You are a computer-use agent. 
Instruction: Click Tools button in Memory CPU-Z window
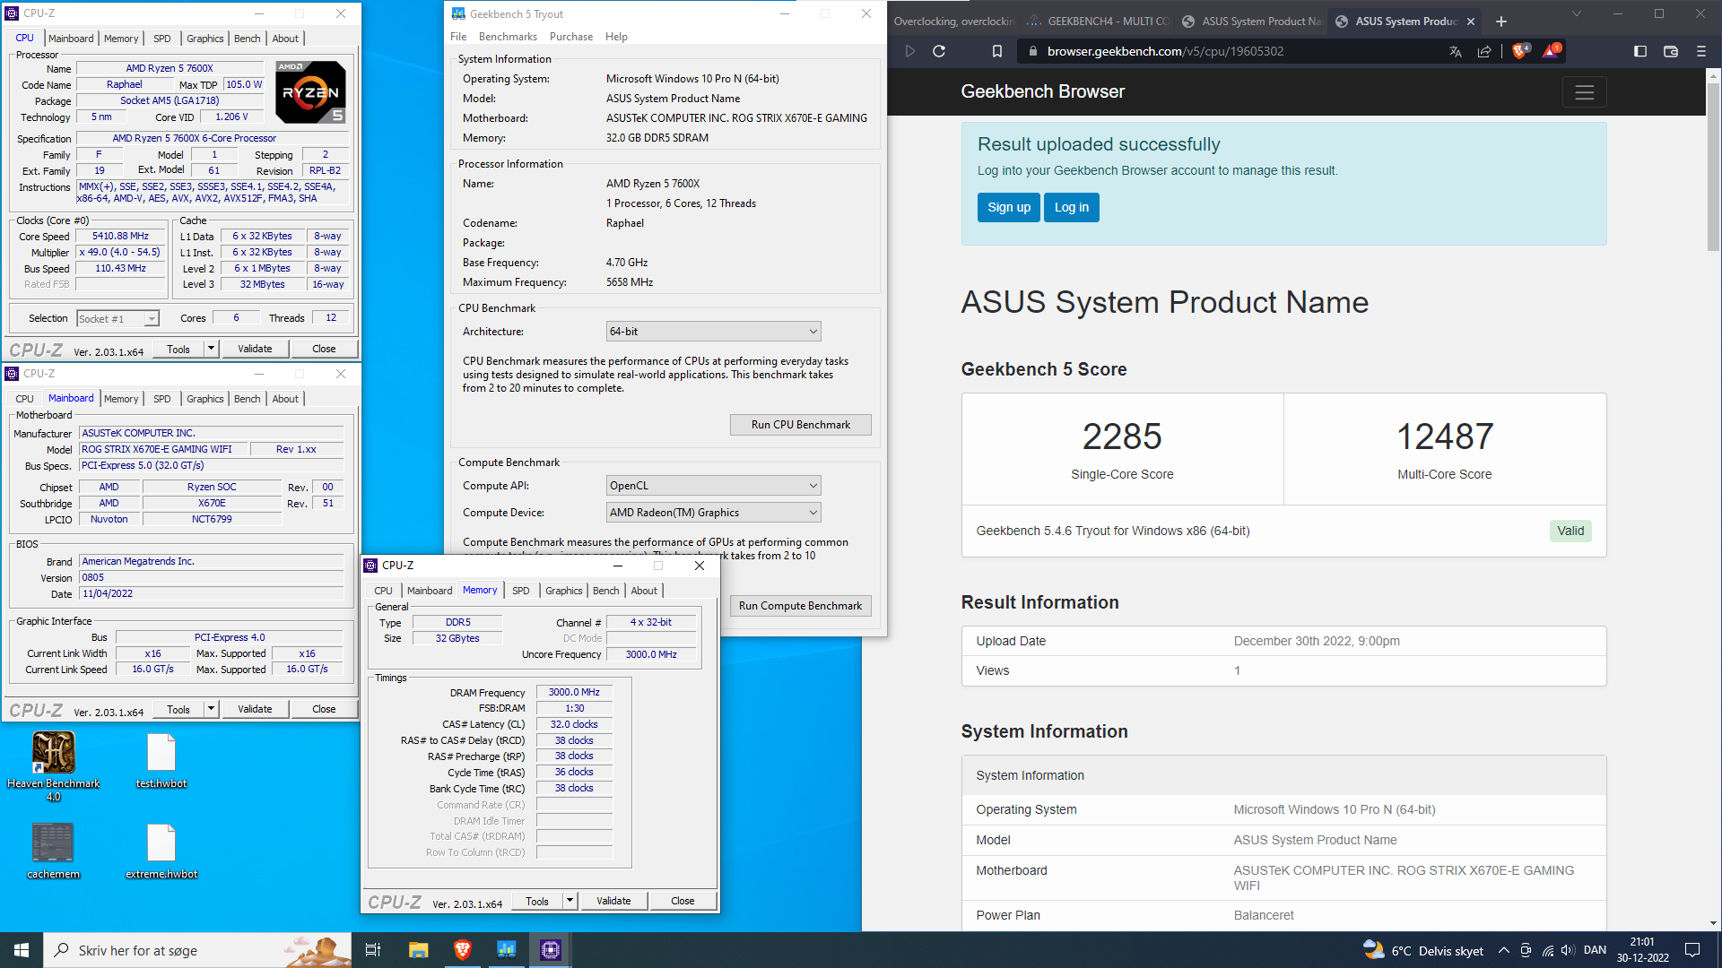pyautogui.click(x=537, y=901)
